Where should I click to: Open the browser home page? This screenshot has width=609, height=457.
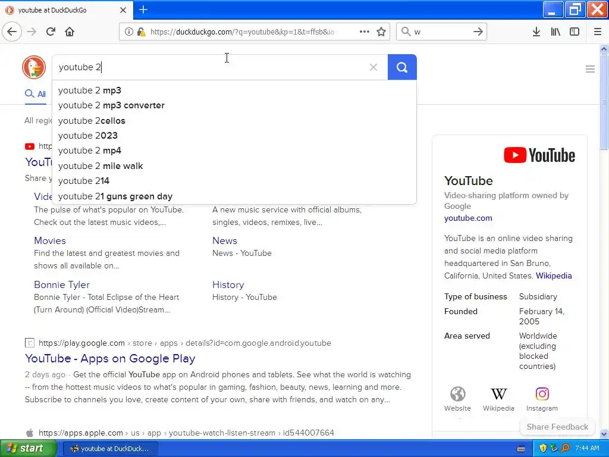(70, 32)
